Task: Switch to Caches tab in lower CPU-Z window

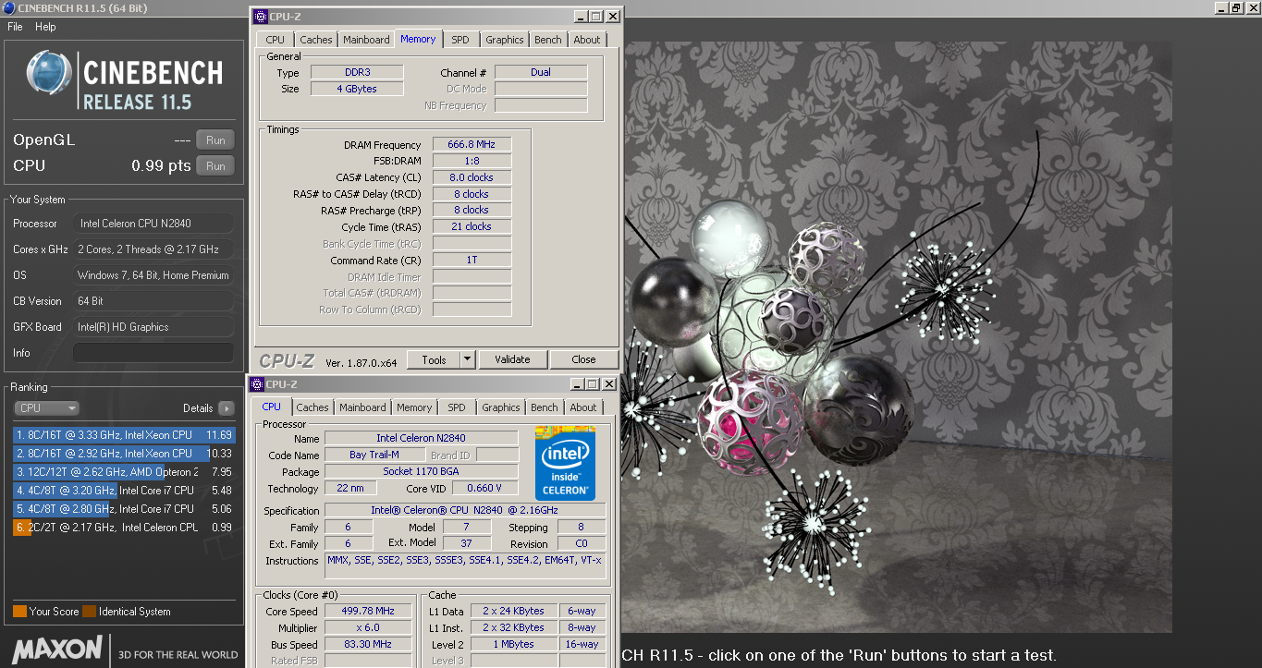Action: 312,407
